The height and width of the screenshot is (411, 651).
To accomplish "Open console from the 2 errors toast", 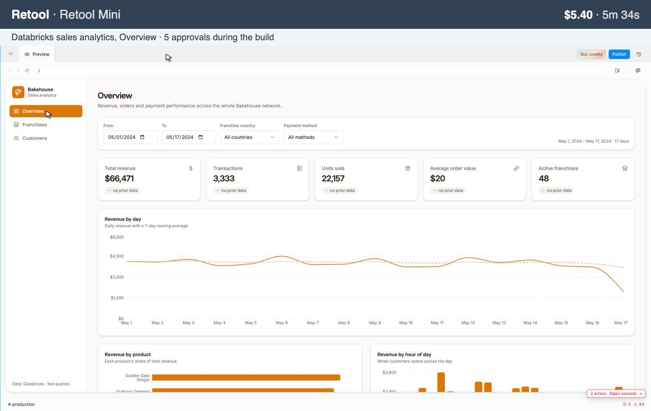I will click(x=623, y=394).
